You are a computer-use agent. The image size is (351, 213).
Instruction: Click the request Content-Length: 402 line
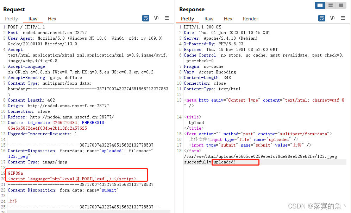pyautogui.click(x=31, y=100)
